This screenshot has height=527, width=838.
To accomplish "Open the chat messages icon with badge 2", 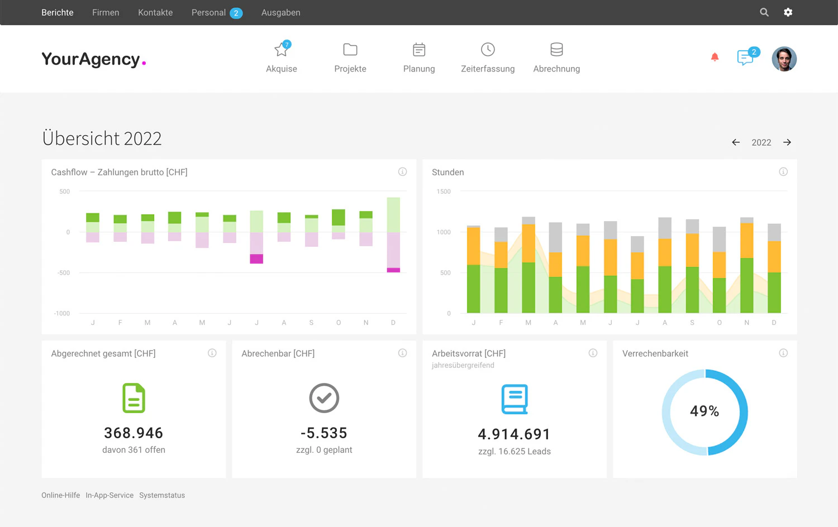I will [x=746, y=57].
